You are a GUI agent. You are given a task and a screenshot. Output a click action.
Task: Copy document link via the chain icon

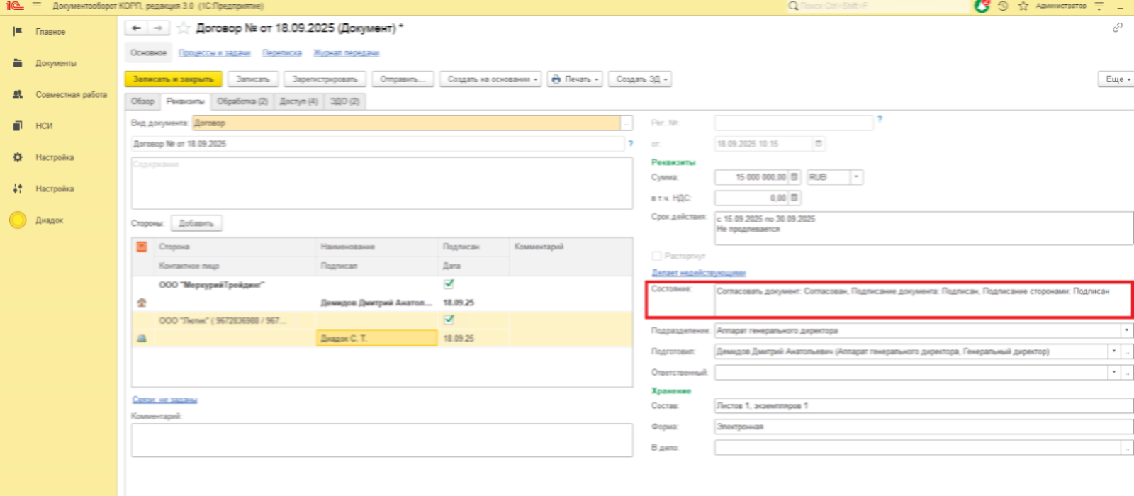pyautogui.click(x=1118, y=28)
